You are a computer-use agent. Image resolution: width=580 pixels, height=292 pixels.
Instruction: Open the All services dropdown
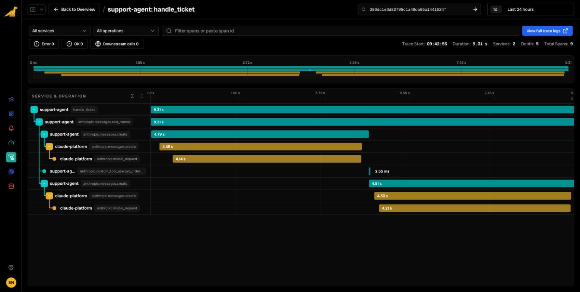tap(60, 31)
